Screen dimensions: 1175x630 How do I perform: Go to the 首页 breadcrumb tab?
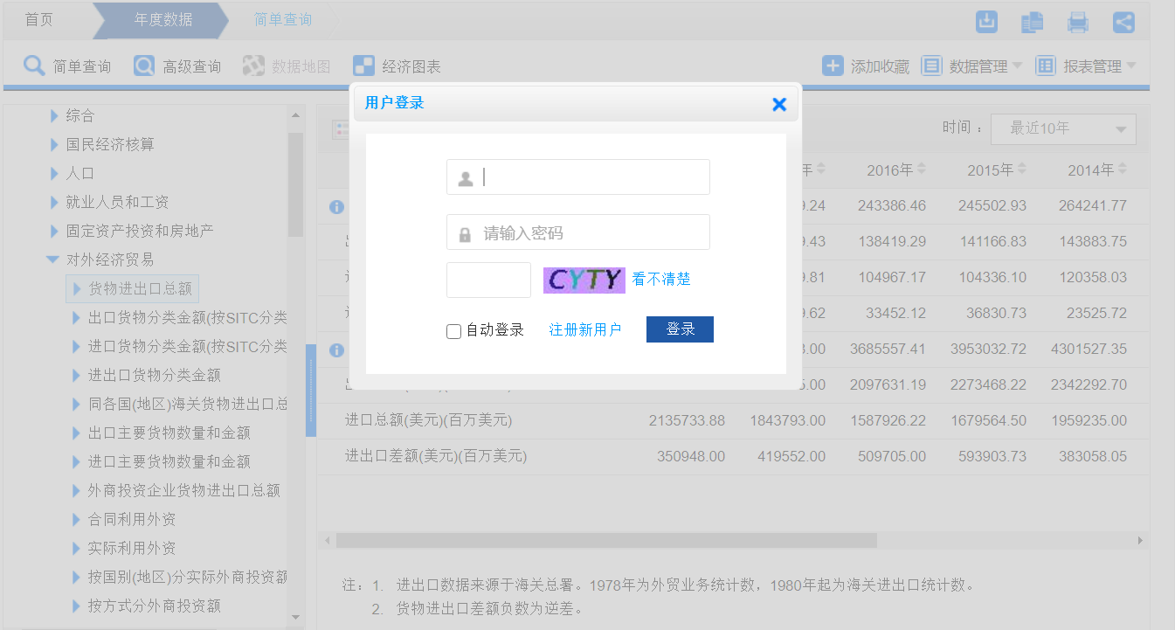tap(39, 19)
